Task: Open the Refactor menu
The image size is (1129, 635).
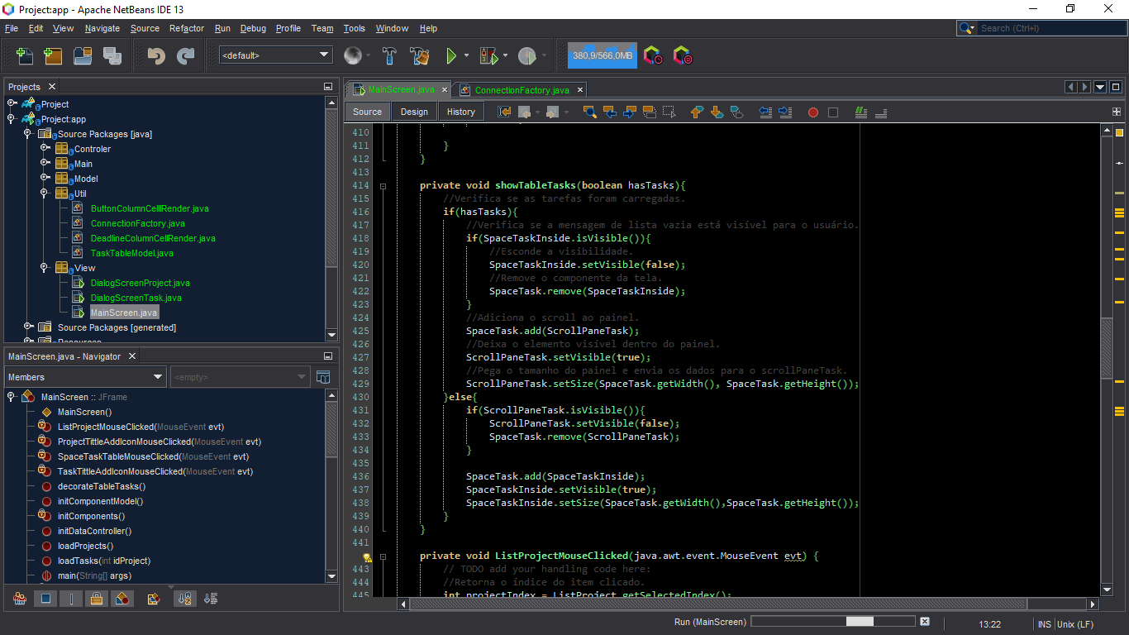Action: click(186, 27)
